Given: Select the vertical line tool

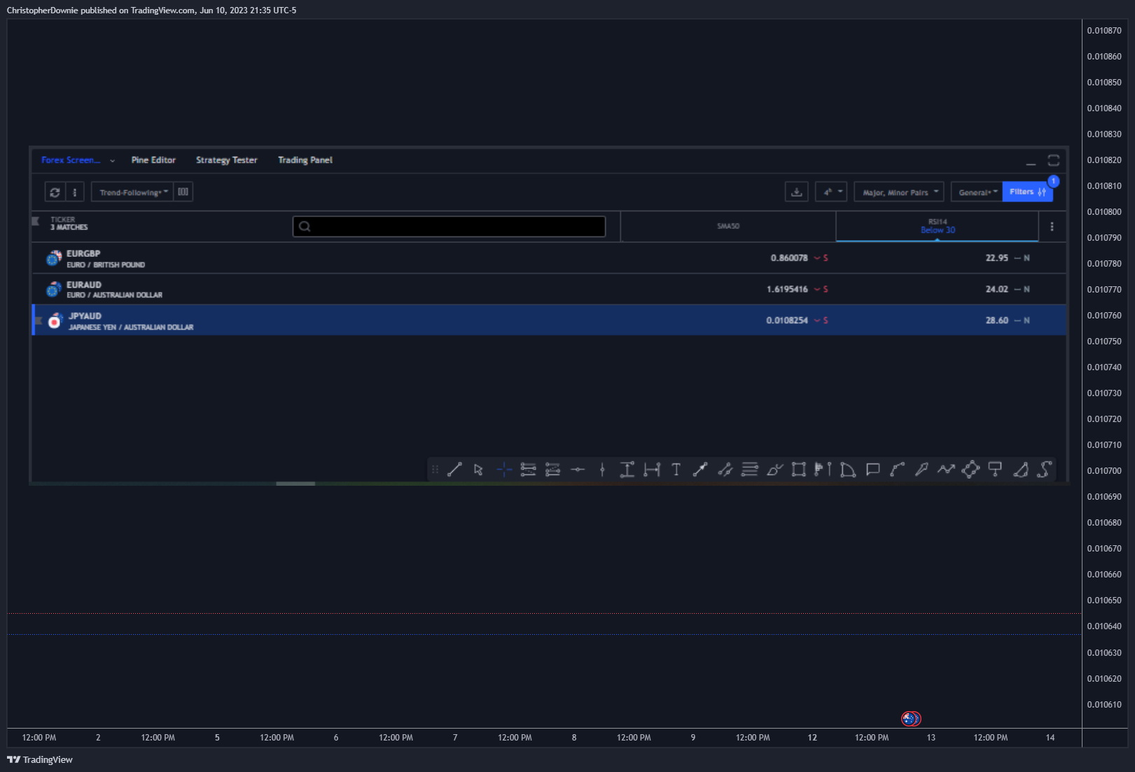Looking at the screenshot, I should coord(602,470).
